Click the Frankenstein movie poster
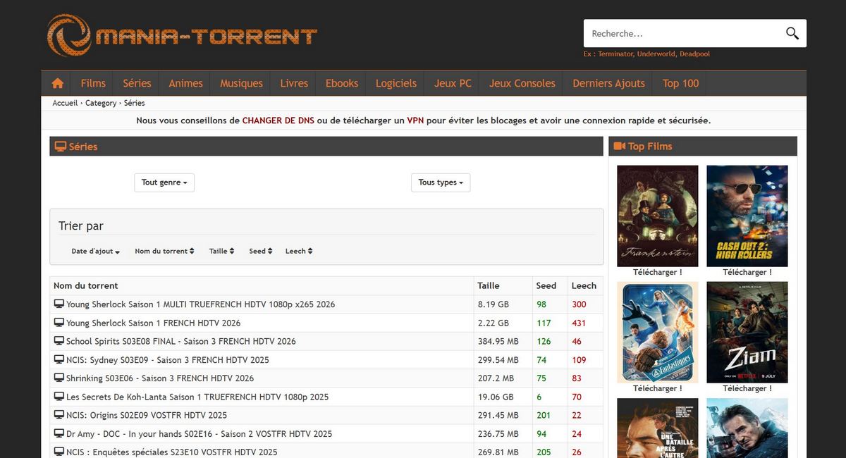Viewport: 846px width, 458px height. click(657, 216)
